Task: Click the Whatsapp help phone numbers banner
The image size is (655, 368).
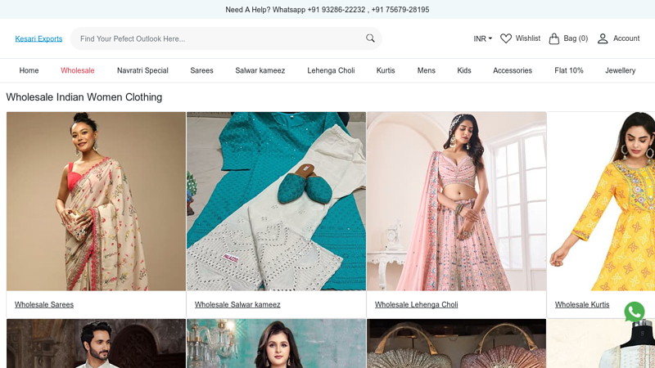Action: (x=327, y=10)
